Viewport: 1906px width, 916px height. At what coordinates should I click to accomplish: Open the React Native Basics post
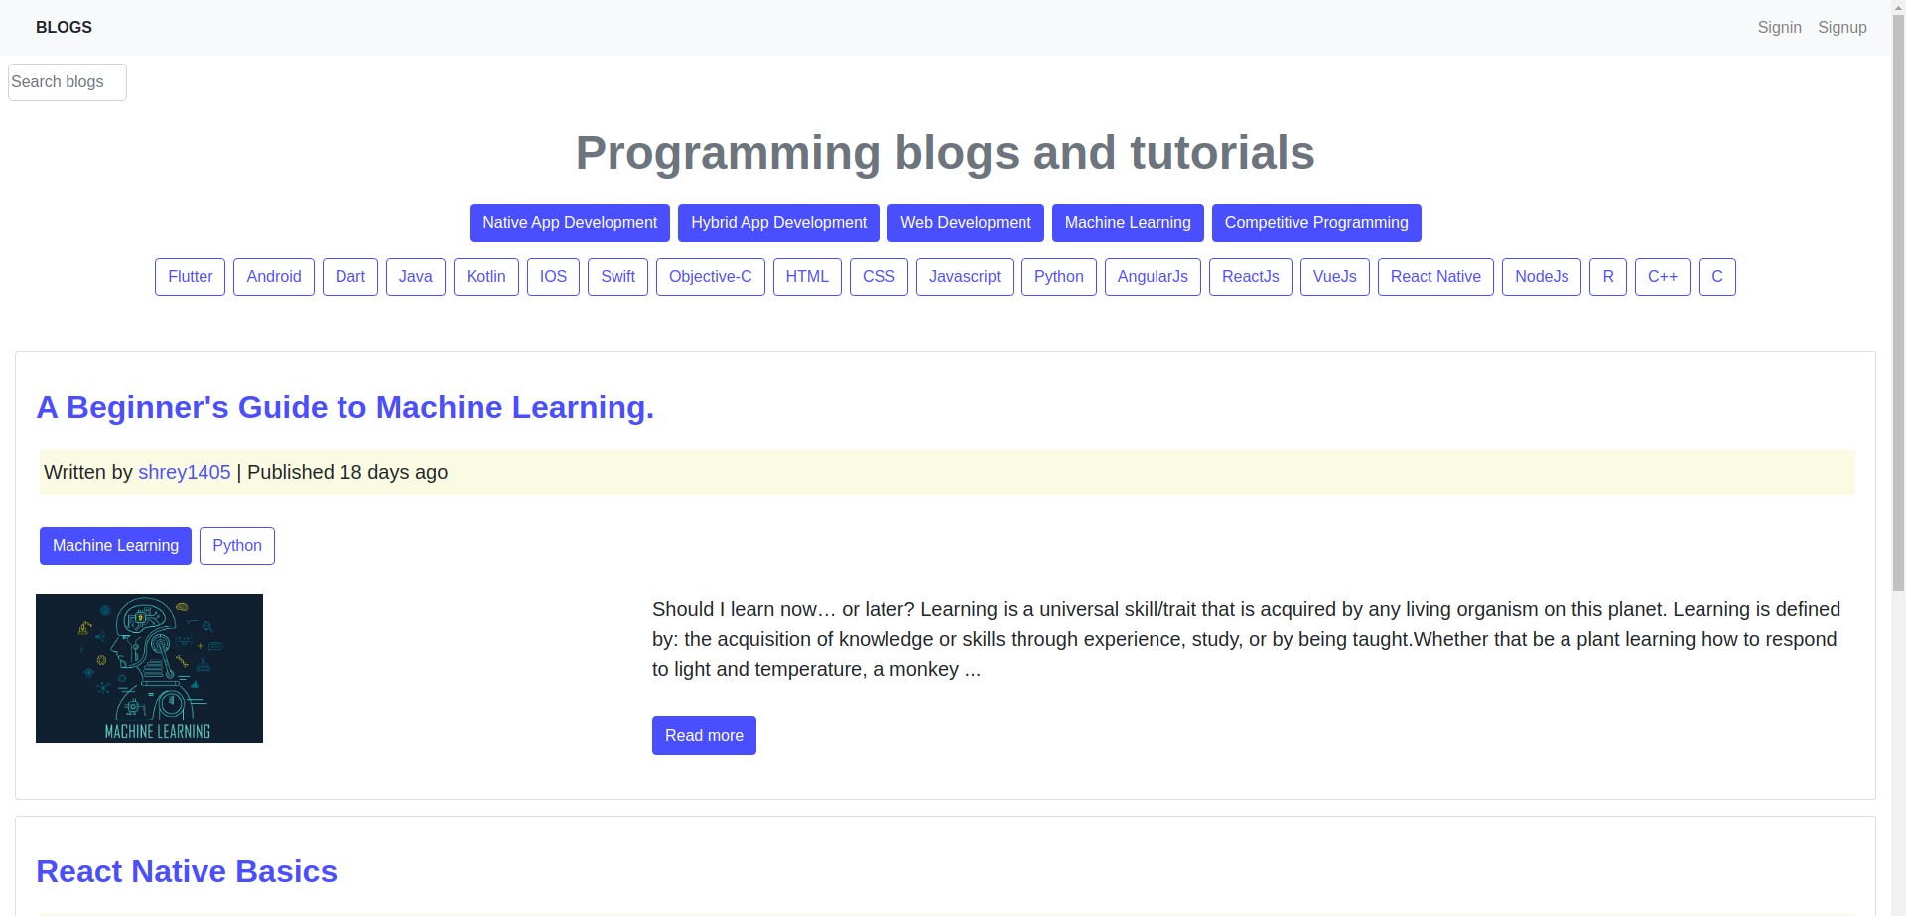click(x=187, y=871)
